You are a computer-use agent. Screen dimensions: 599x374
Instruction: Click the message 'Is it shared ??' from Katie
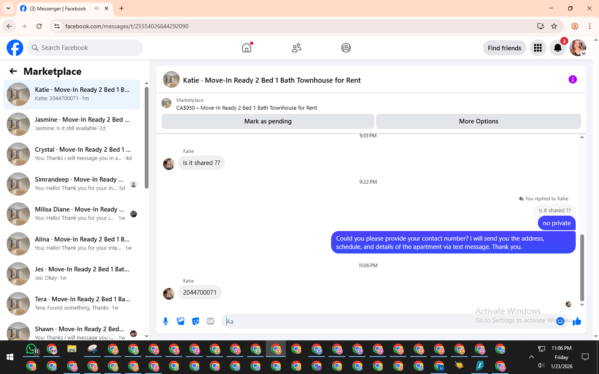pyautogui.click(x=201, y=163)
